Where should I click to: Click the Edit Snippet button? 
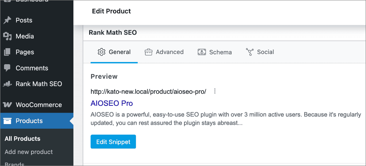(113, 142)
